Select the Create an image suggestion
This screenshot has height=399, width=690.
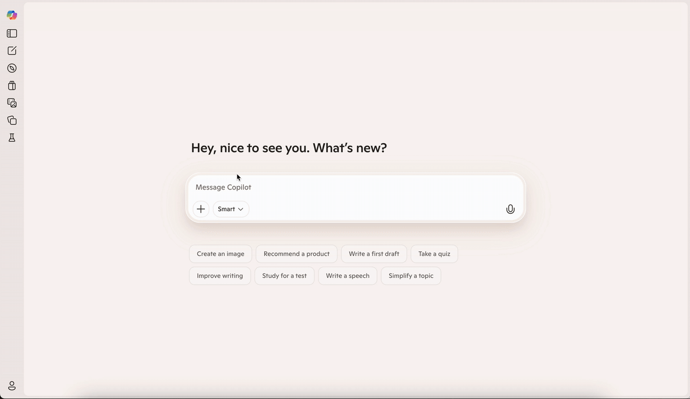(x=220, y=254)
